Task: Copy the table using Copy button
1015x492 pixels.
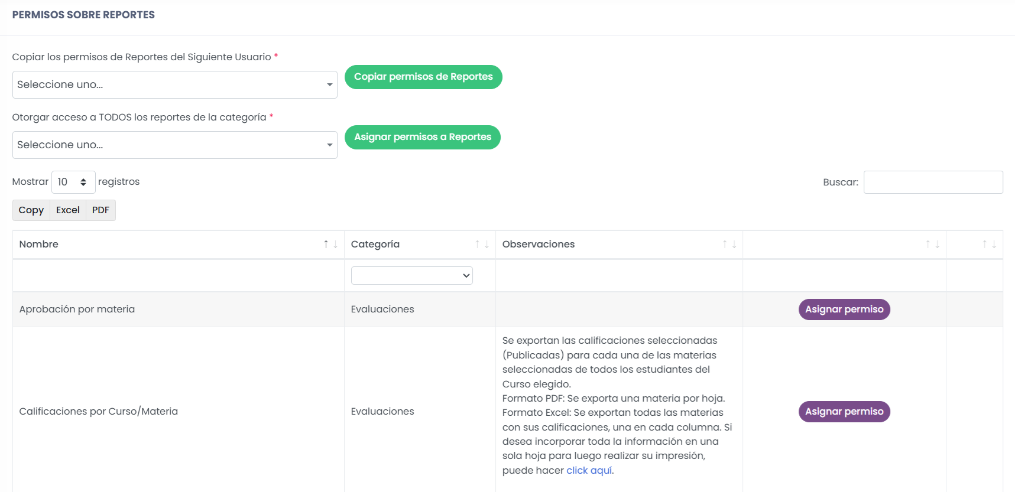Action: pyautogui.click(x=31, y=210)
